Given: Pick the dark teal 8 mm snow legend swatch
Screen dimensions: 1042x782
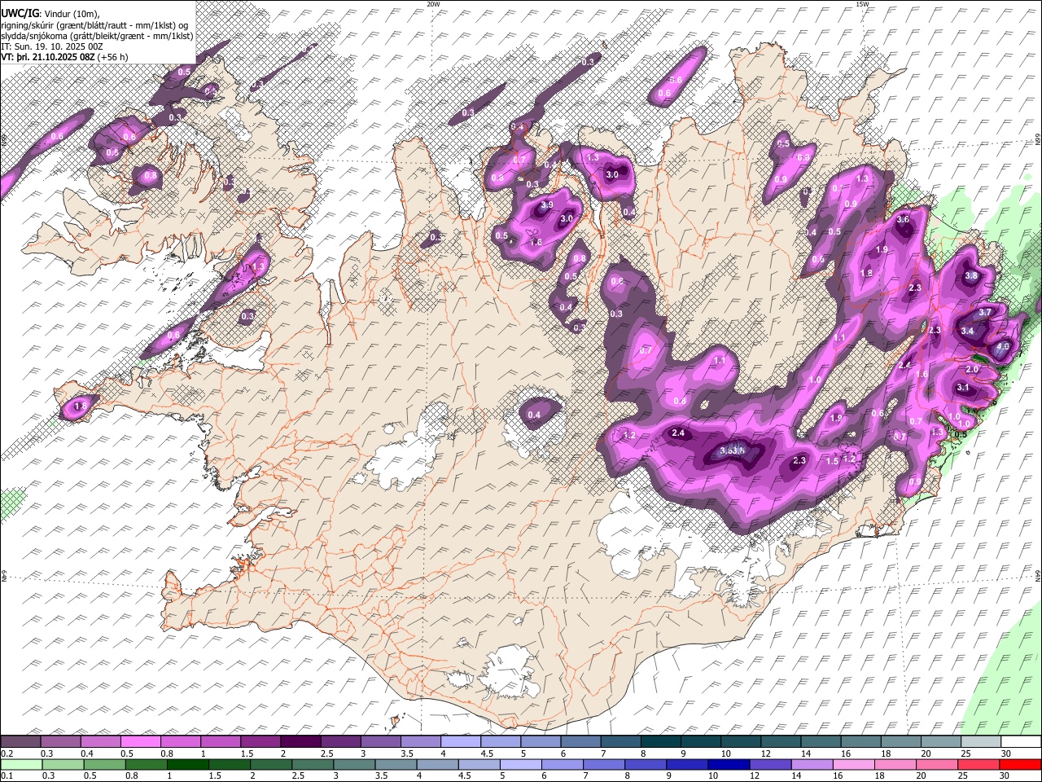Looking at the screenshot, I should (660, 741).
